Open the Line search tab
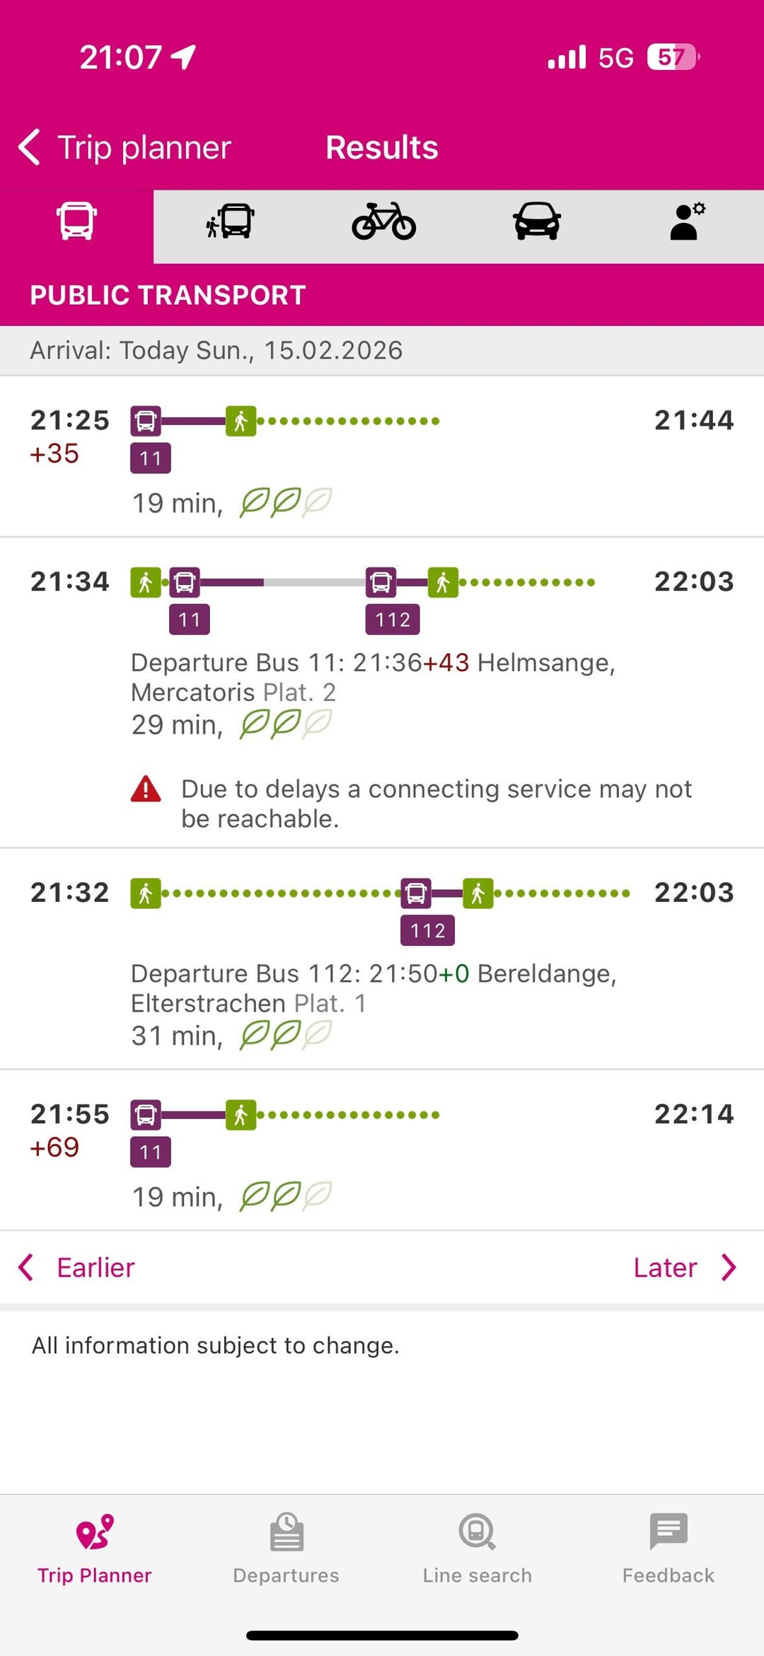 click(477, 1549)
